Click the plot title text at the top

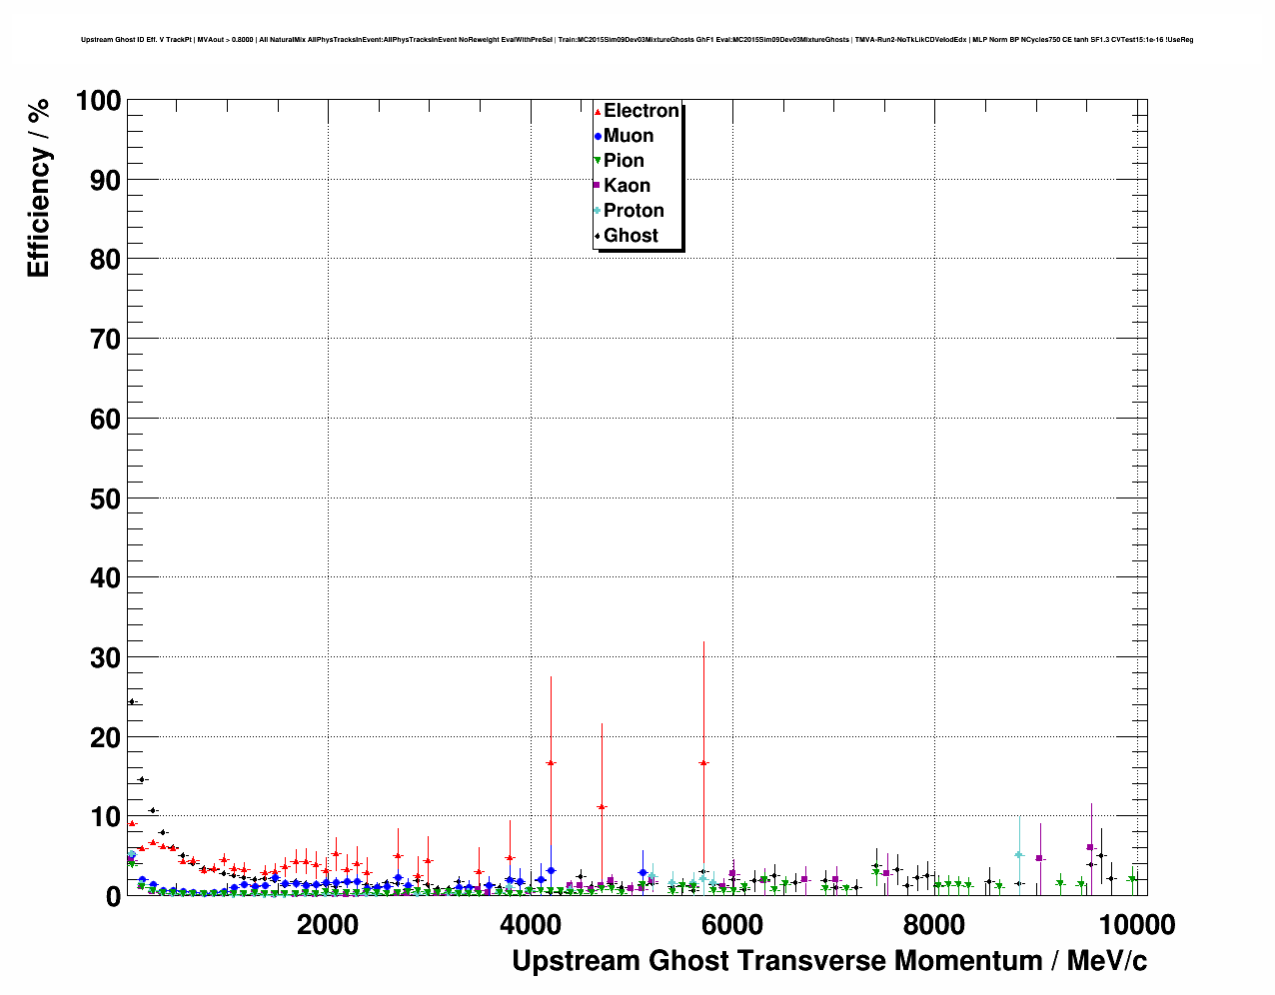pyautogui.click(x=637, y=40)
